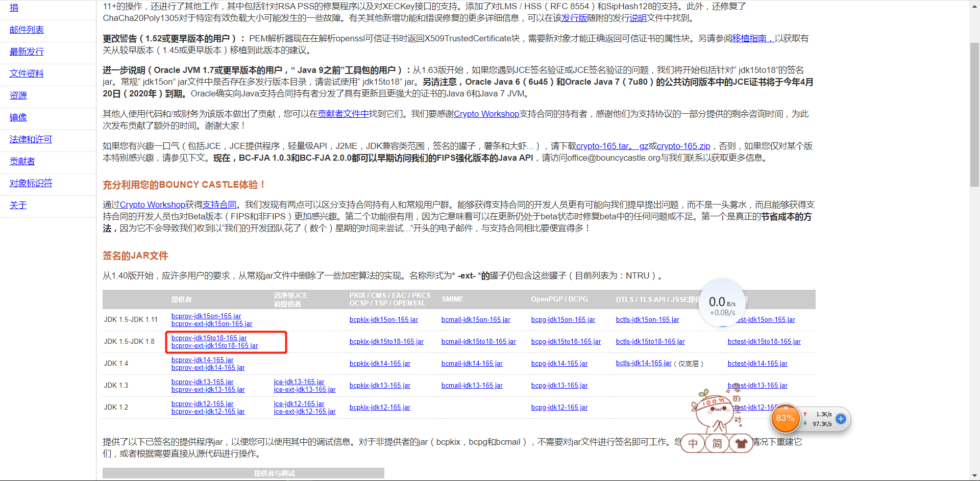Open the 邮件列表 sidebar link
This screenshot has width=980, height=481.
(27, 30)
